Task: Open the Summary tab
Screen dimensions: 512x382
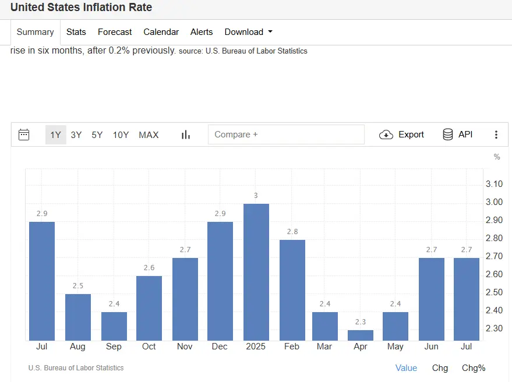Action: click(35, 32)
